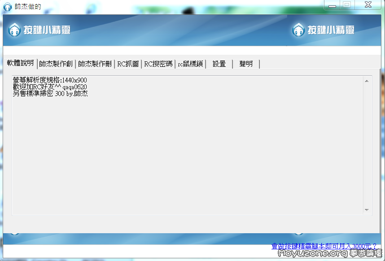Click the scroll down arrow in the text box
Screen dimensions: 385x261
[367, 210]
